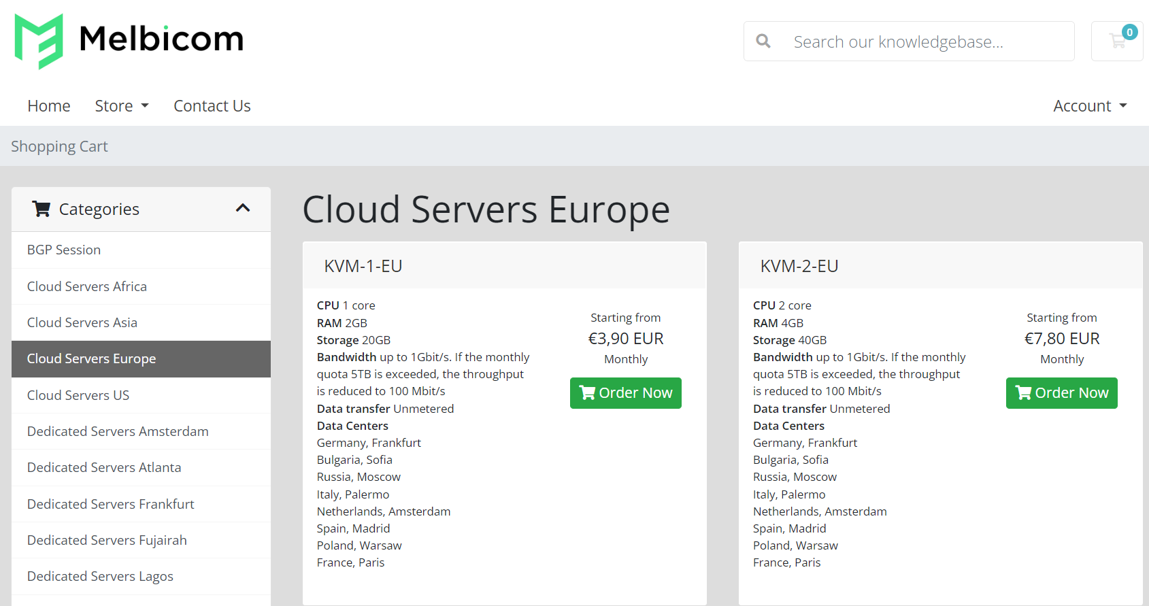
Task: Click the €7,80 EUR price
Action: click(1062, 339)
